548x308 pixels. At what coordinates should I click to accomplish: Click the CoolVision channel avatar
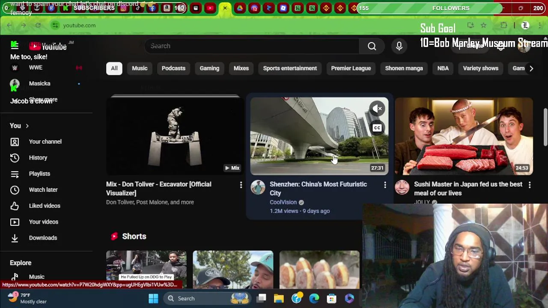point(258,187)
